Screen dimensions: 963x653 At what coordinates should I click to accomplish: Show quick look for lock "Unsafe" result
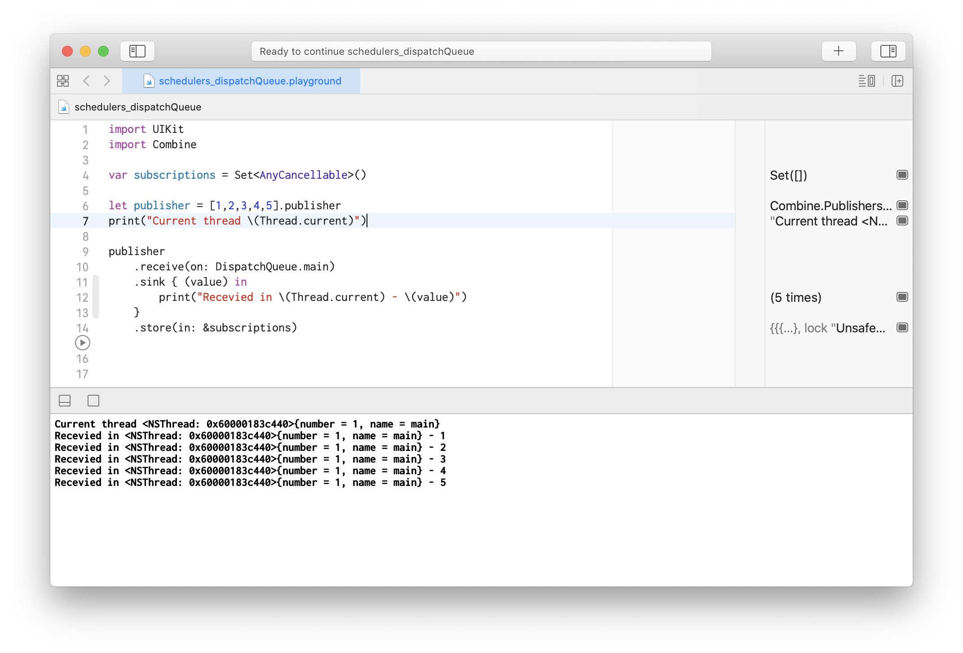tap(902, 327)
